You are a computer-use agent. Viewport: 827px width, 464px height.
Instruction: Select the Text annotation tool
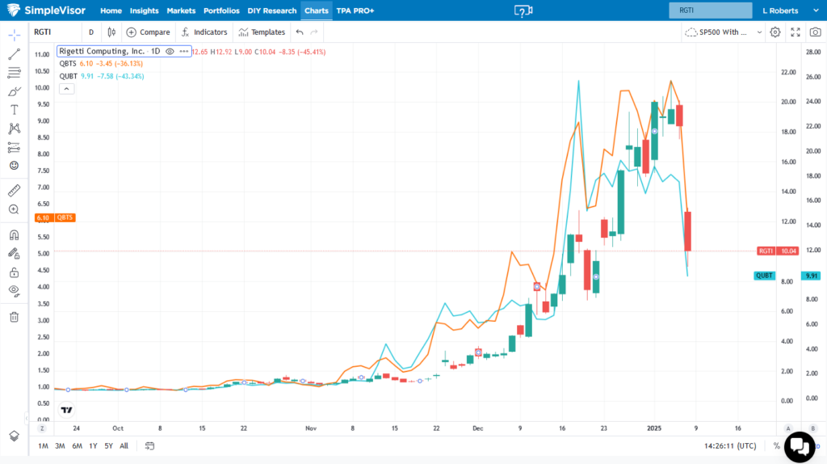click(x=15, y=110)
